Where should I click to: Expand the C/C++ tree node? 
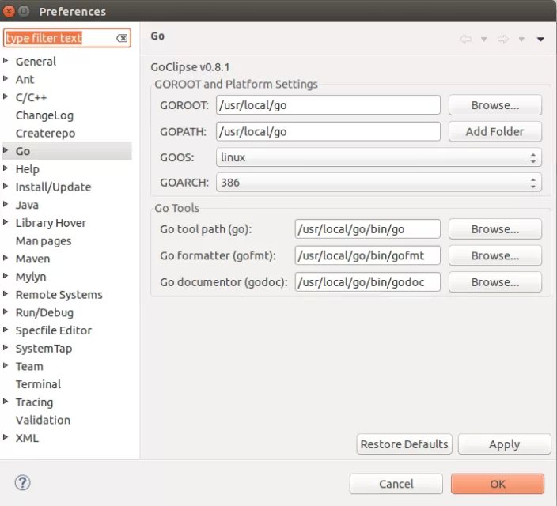pos(6,96)
